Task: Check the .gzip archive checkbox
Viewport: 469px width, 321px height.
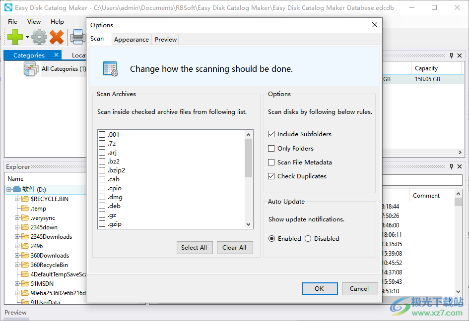Action: click(102, 223)
